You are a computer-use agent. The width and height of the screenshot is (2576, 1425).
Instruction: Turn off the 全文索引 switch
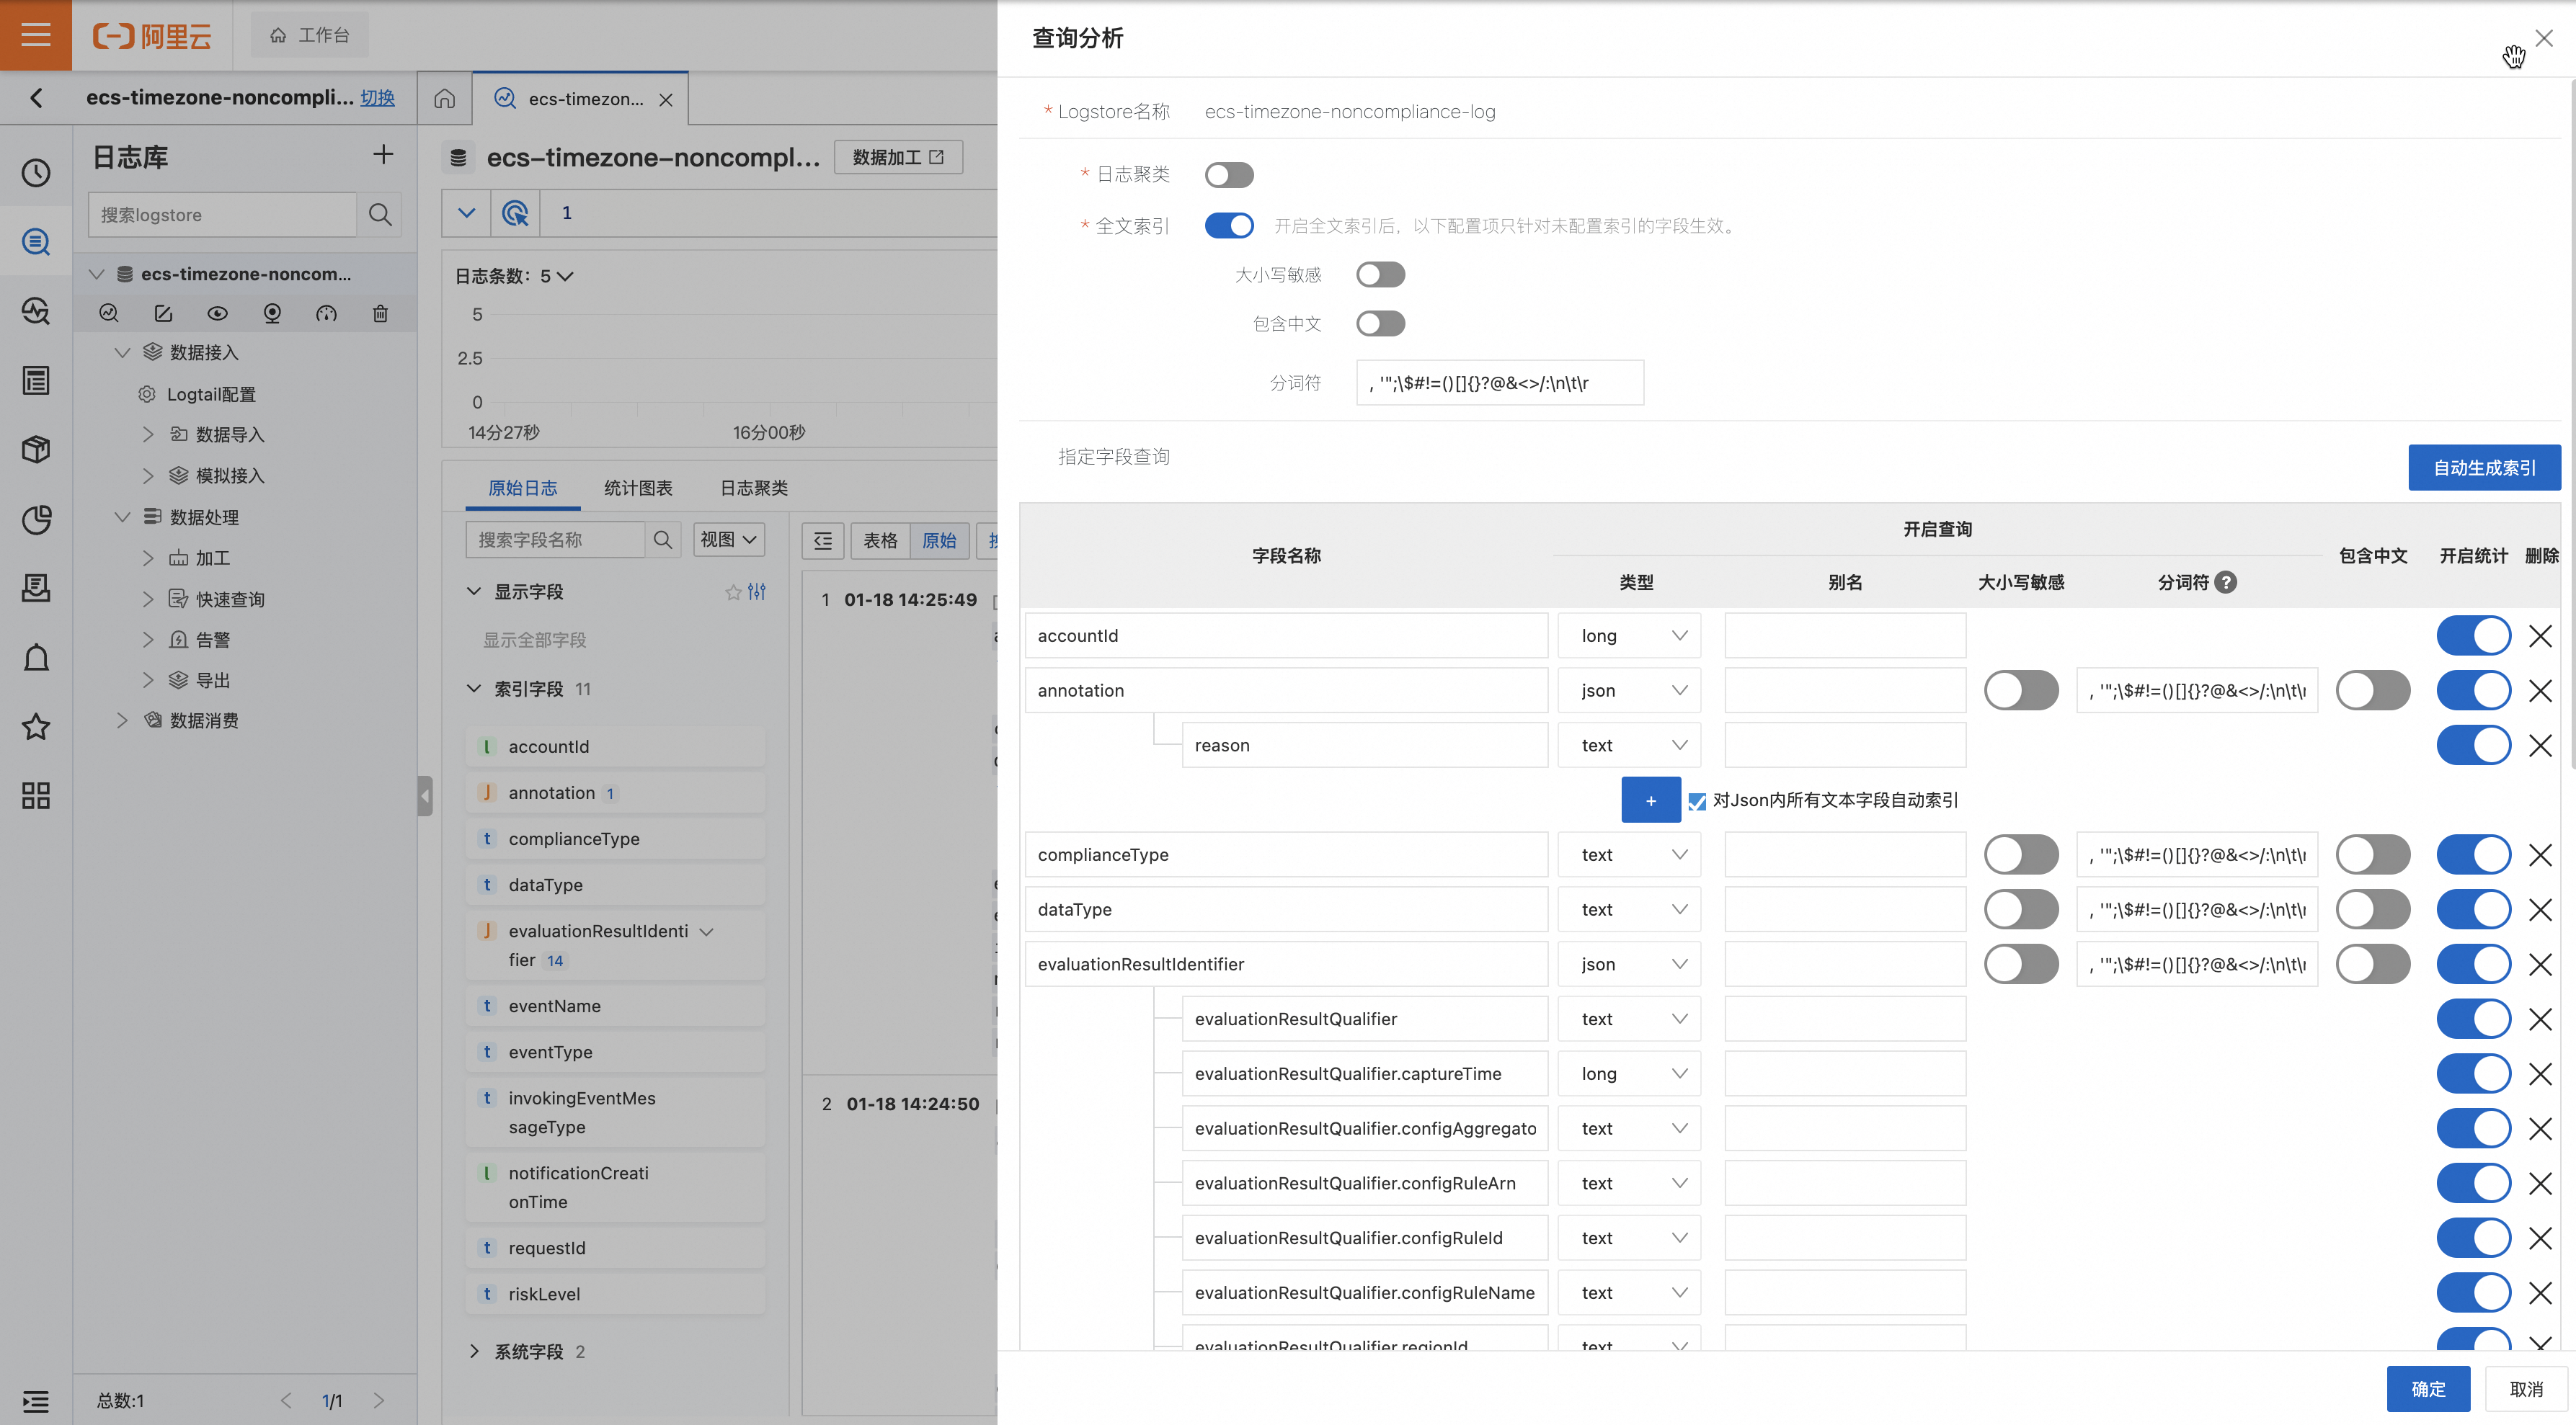(1229, 225)
